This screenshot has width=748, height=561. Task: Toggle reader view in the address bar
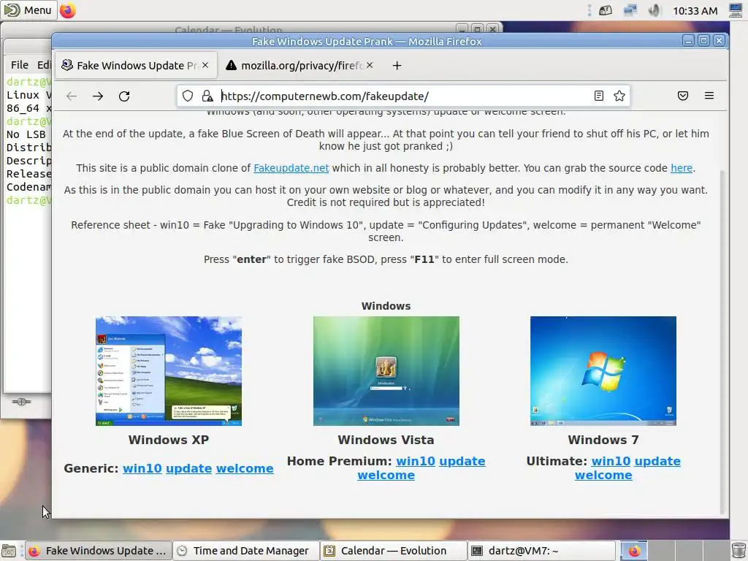(599, 96)
